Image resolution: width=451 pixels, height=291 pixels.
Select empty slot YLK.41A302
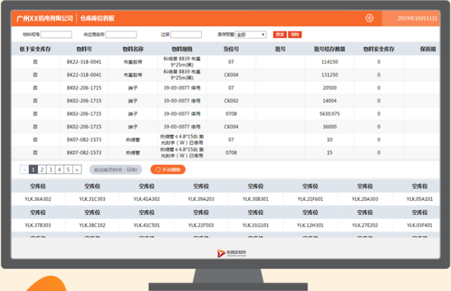(147, 199)
